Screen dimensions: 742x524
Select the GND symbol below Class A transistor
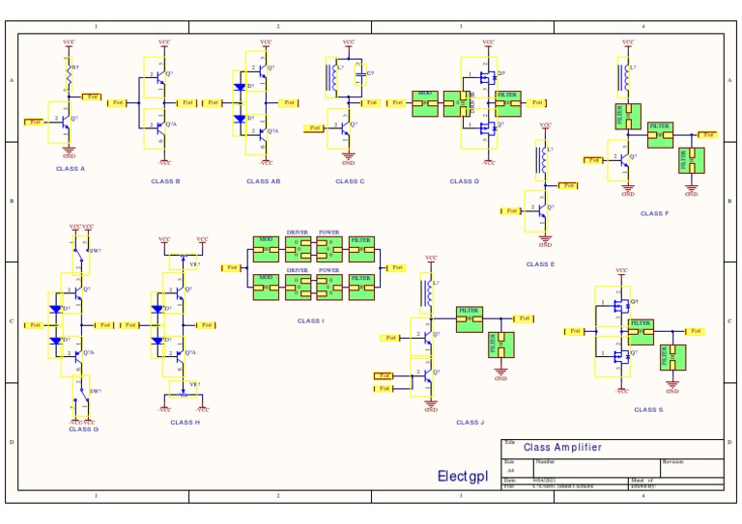70,152
